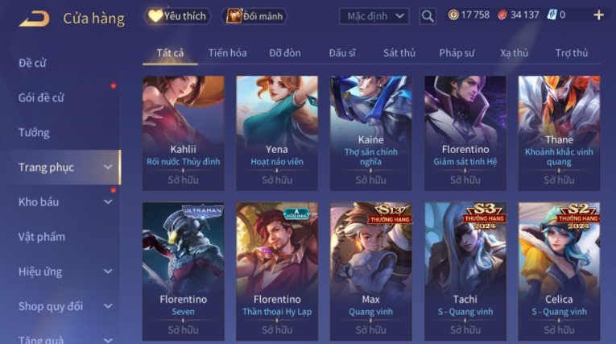Open the search magnifier icon
This screenshot has width=616, height=344.
(x=428, y=16)
